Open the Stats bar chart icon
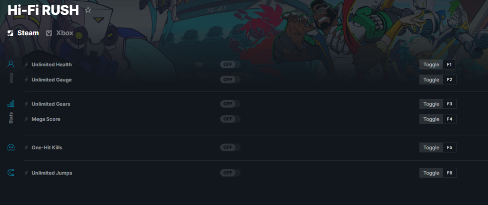The image size is (488, 205). 11,104
